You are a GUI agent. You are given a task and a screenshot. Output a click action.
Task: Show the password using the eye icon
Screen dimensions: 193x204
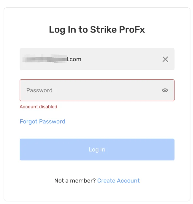pos(165,90)
